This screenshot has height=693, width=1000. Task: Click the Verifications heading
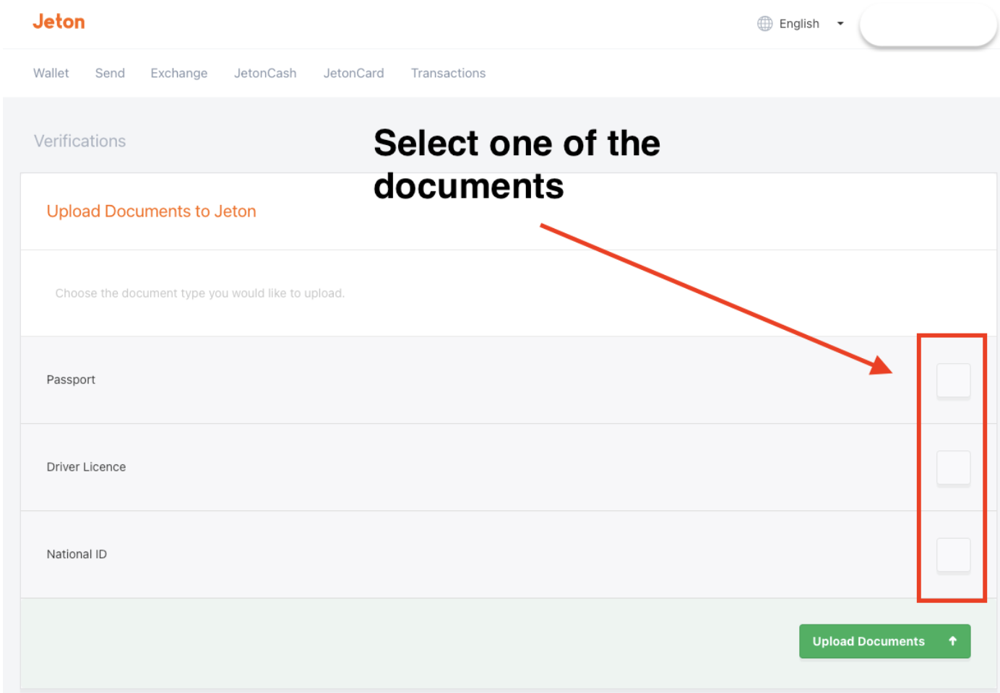tap(80, 141)
